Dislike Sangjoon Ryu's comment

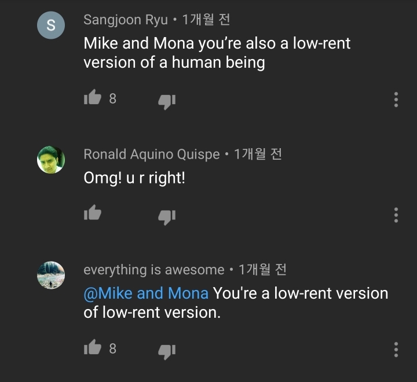[167, 101]
